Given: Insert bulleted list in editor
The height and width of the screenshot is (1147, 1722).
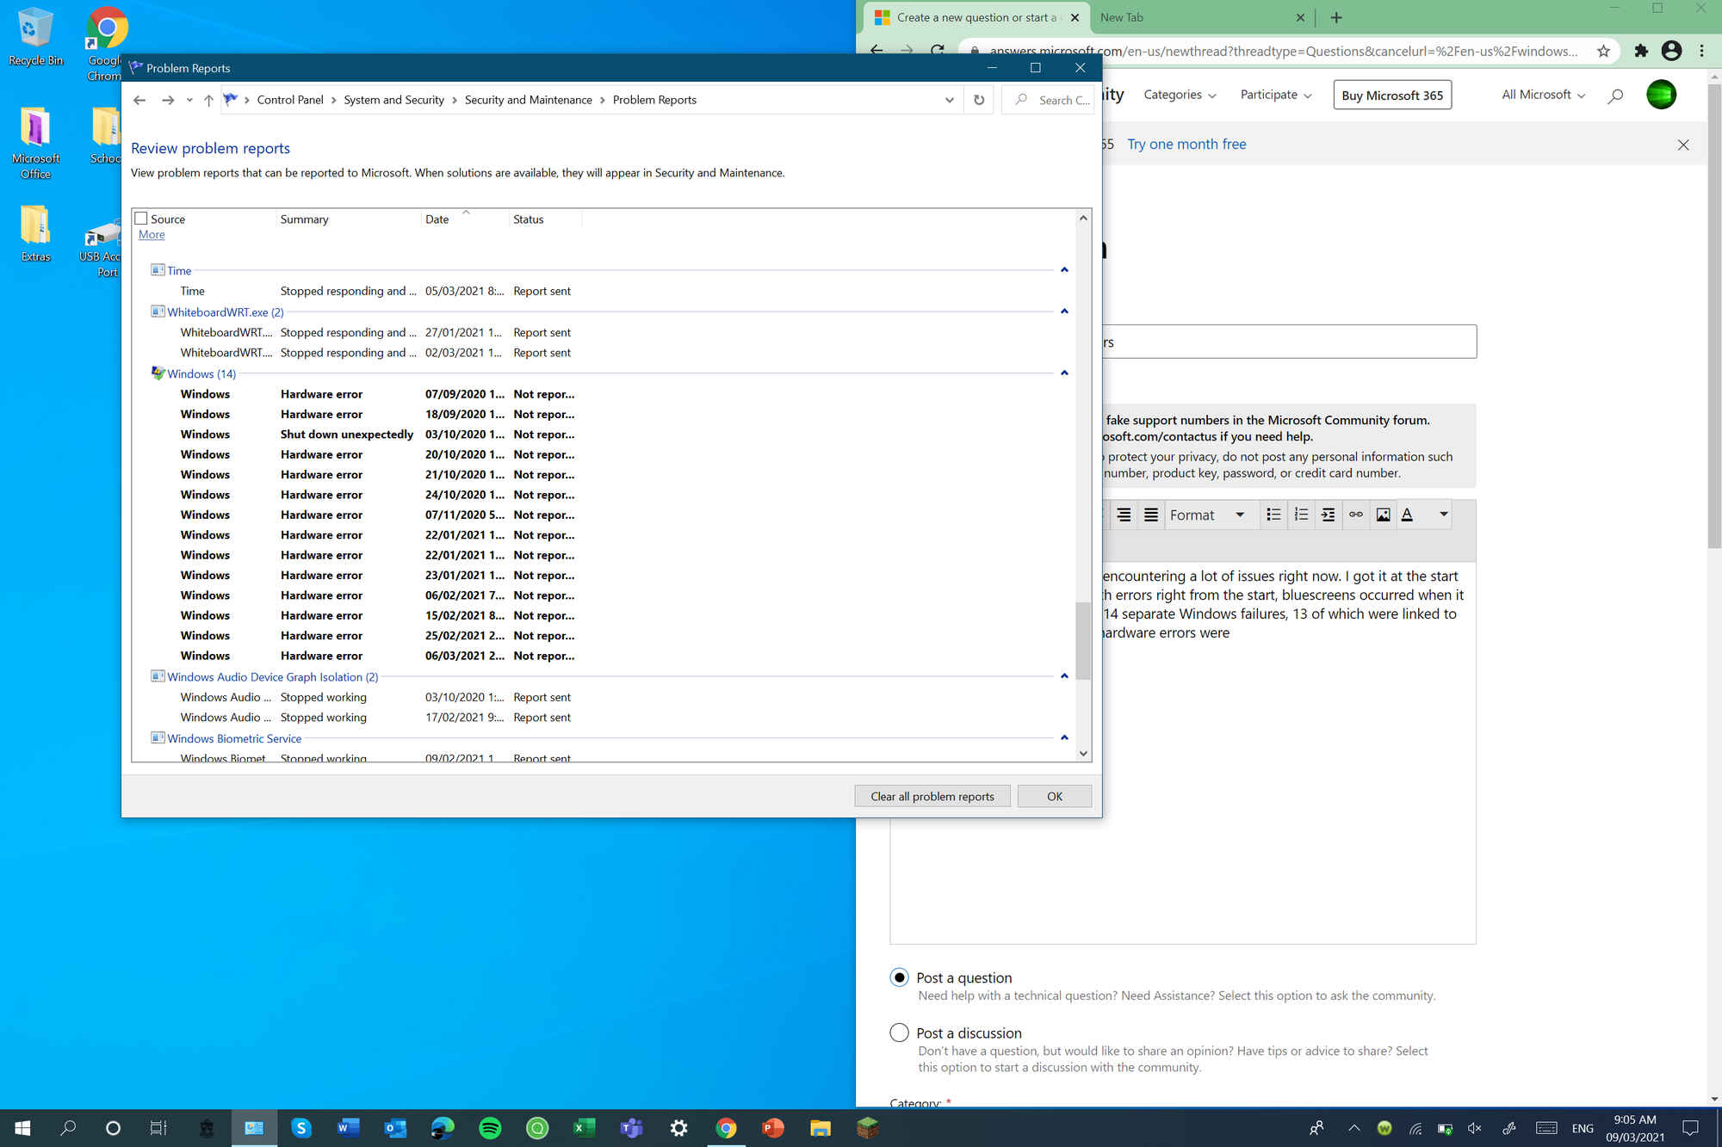Looking at the screenshot, I should (x=1273, y=515).
